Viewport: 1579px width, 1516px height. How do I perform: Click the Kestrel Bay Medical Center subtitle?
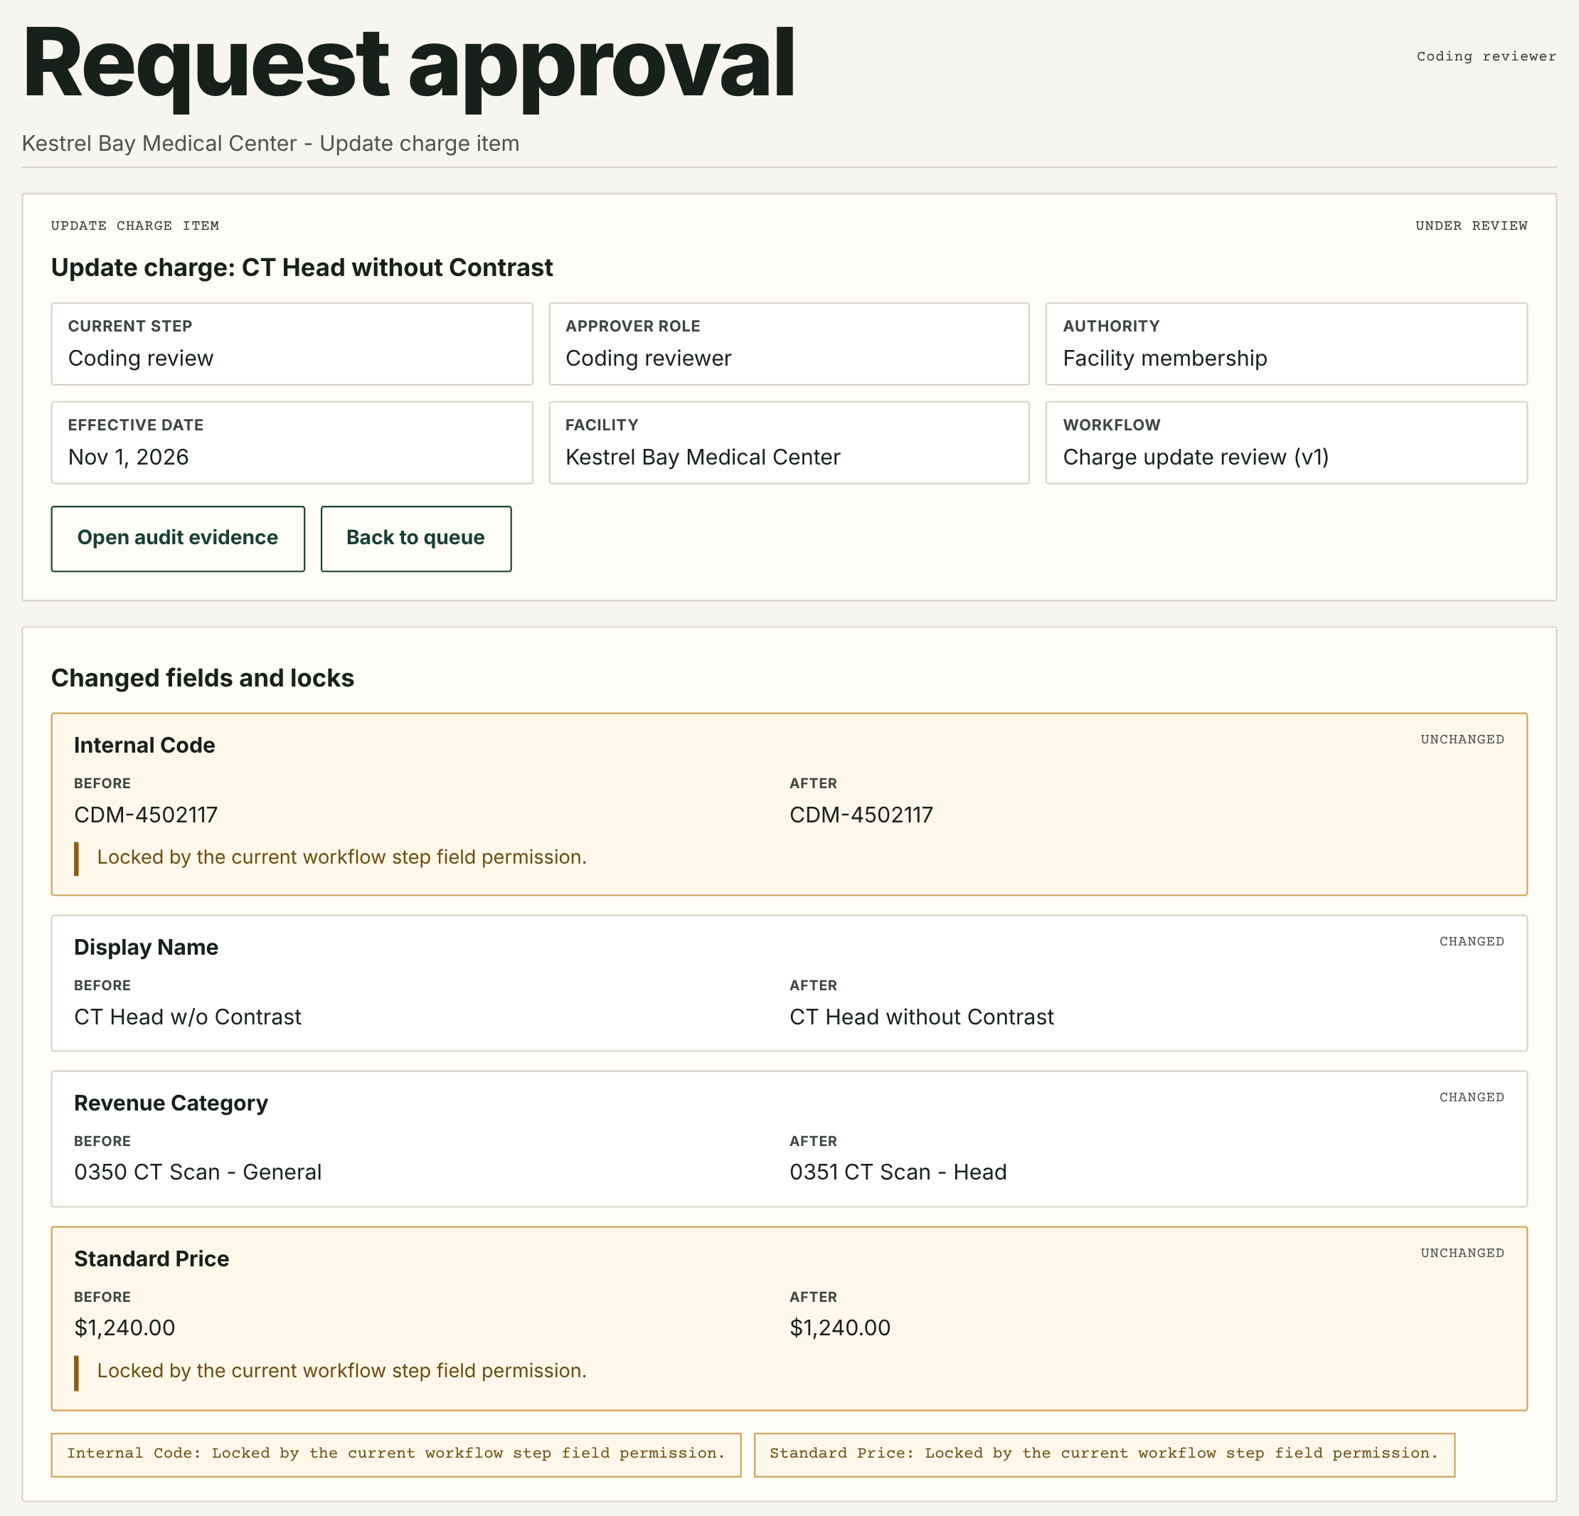pos(270,144)
